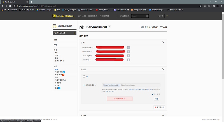Remove the http://localhost:3000 domain tag
The image size is (224, 122).
click(x=119, y=85)
